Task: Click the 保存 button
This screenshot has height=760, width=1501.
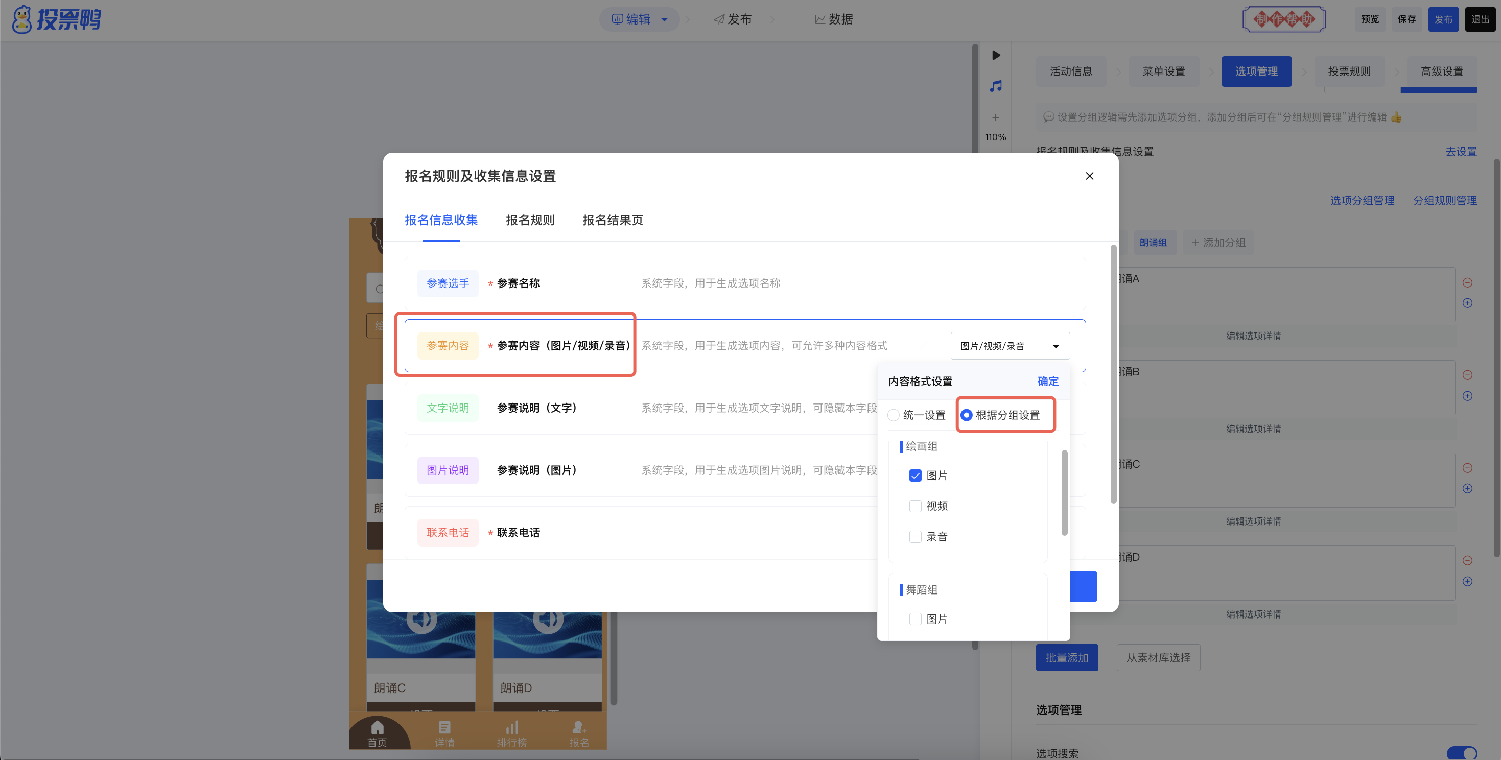Action: pos(1406,19)
